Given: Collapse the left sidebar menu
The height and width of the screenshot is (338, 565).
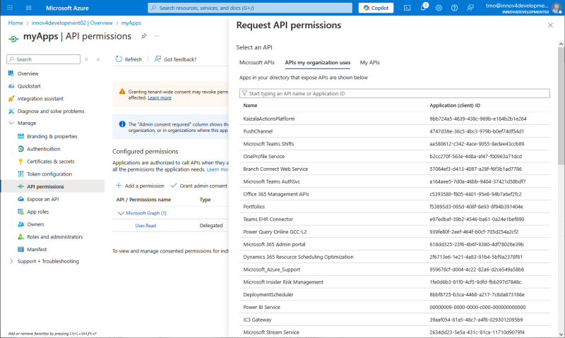Looking at the screenshot, I should coord(98,59).
